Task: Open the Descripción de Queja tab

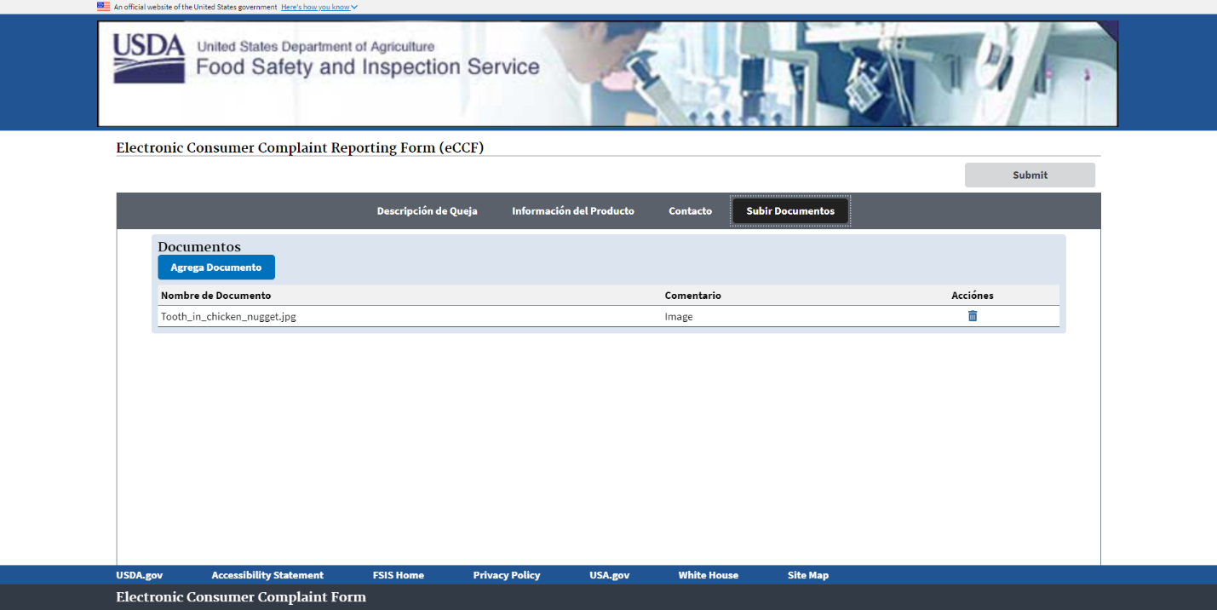Action: click(428, 211)
